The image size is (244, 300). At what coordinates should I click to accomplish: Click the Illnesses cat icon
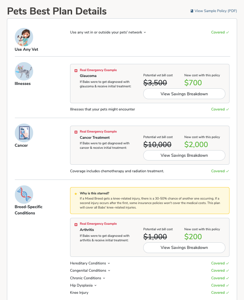point(24,71)
